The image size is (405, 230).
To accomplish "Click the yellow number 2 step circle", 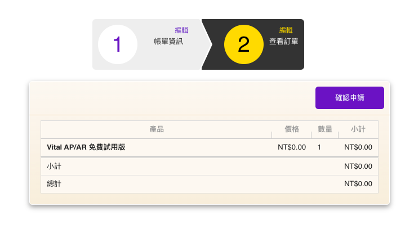I will pos(244,44).
